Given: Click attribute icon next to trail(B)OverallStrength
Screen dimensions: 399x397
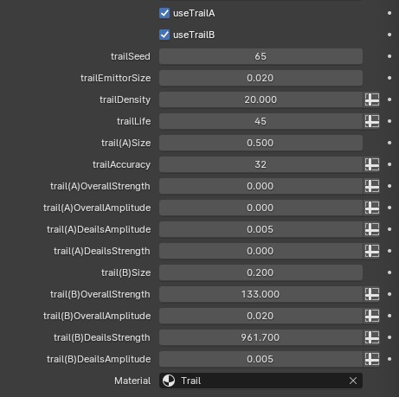Looking at the screenshot, I should (x=372, y=294).
